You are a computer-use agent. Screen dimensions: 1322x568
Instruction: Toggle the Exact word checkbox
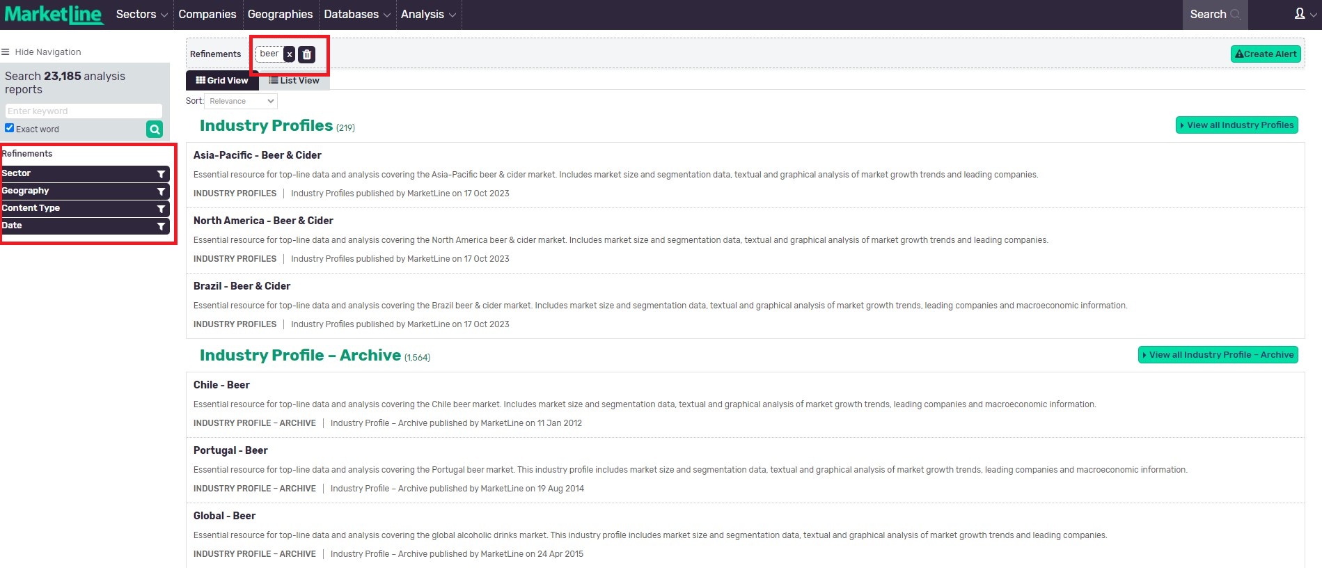10,128
